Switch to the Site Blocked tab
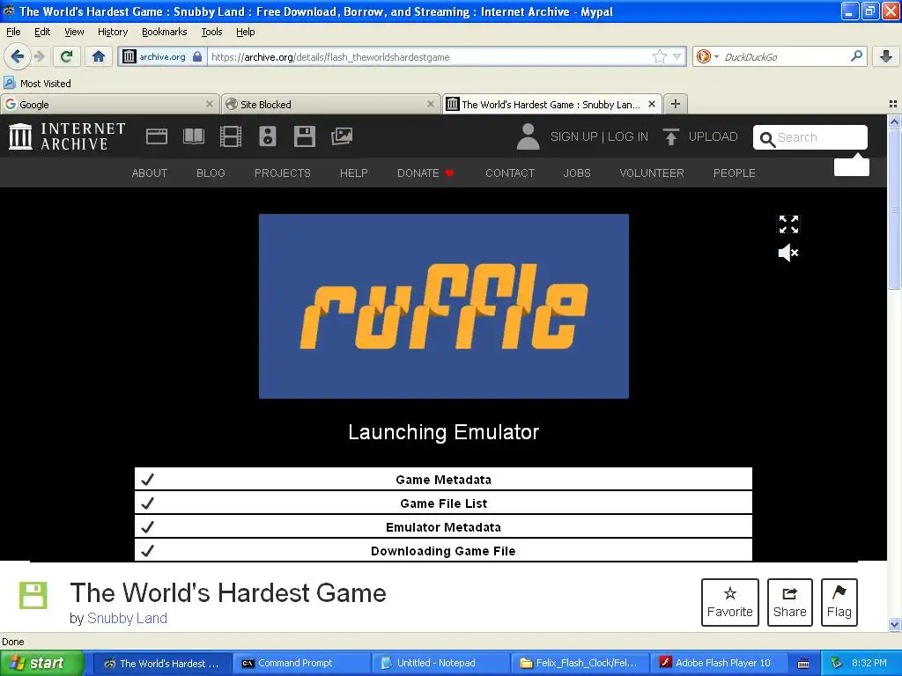 click(x=331, y=104)
